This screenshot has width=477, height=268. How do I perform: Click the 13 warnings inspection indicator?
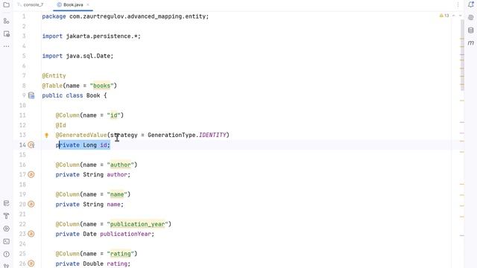click(444, 16)
